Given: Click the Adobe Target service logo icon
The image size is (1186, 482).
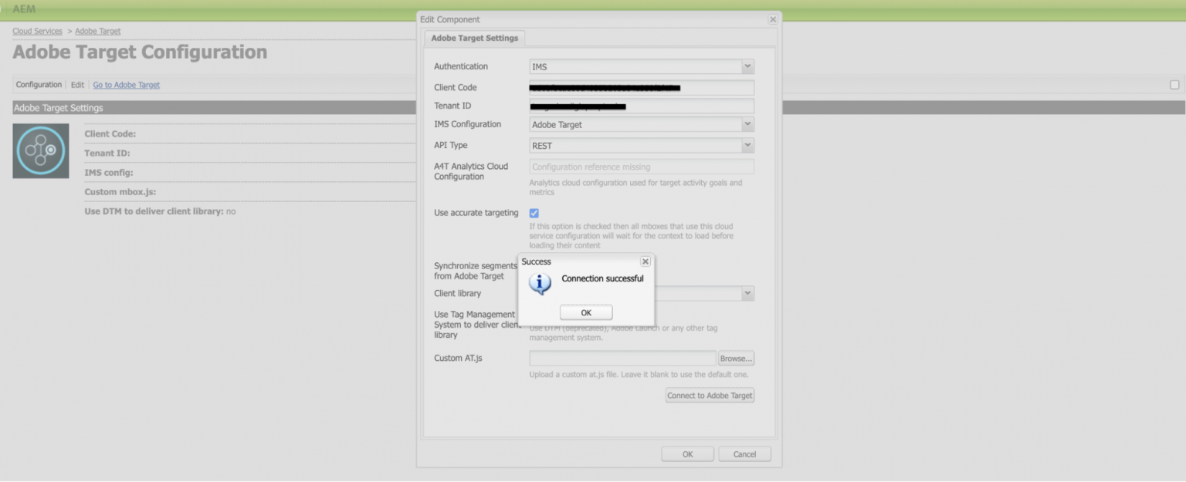Looking at the screenshot, I should pos(40,150).
